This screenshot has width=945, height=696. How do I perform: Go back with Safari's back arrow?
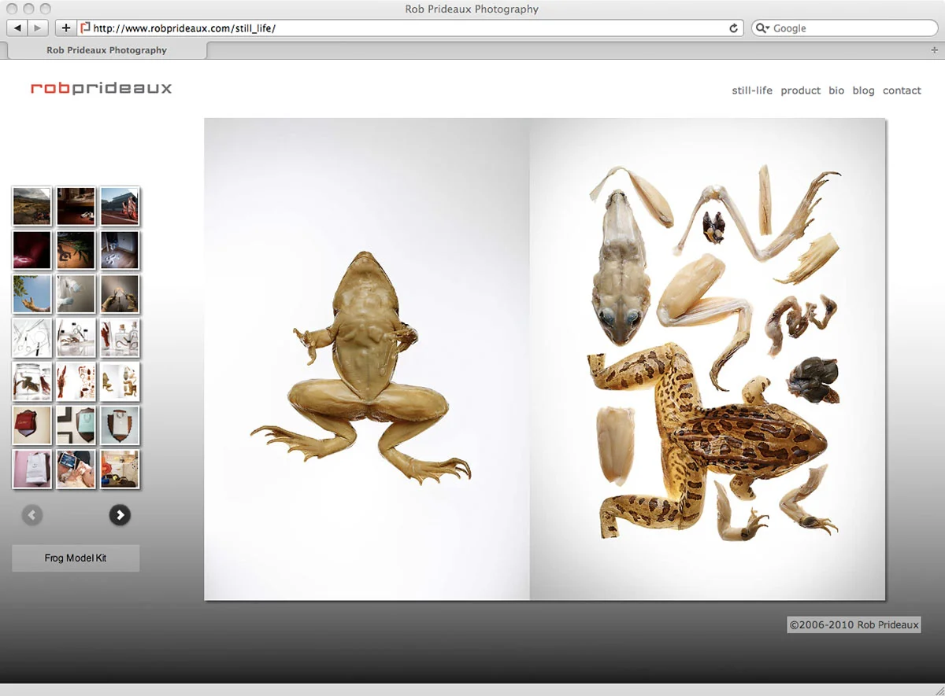coord(17,28)
